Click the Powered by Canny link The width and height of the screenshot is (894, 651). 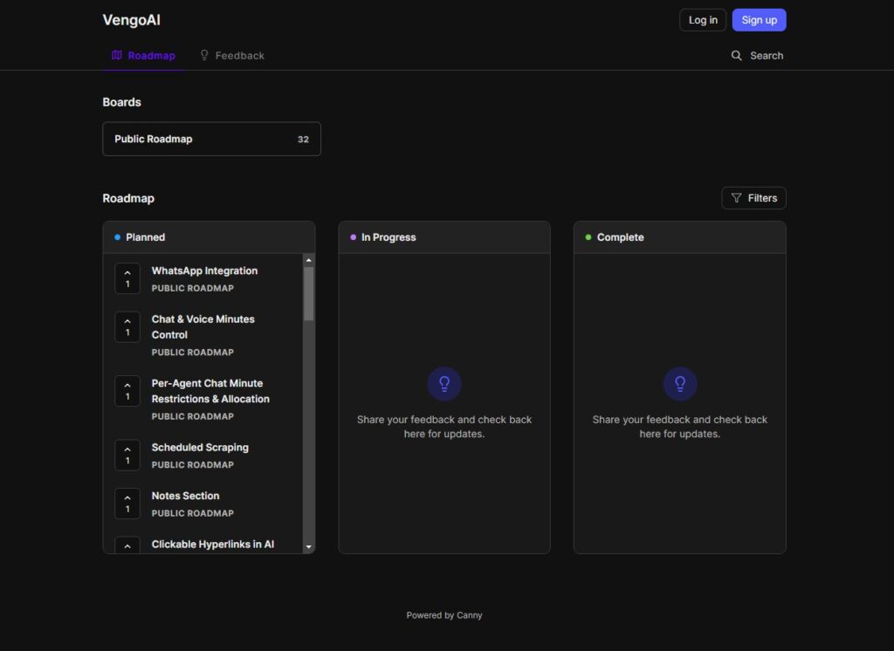(444, 614)
